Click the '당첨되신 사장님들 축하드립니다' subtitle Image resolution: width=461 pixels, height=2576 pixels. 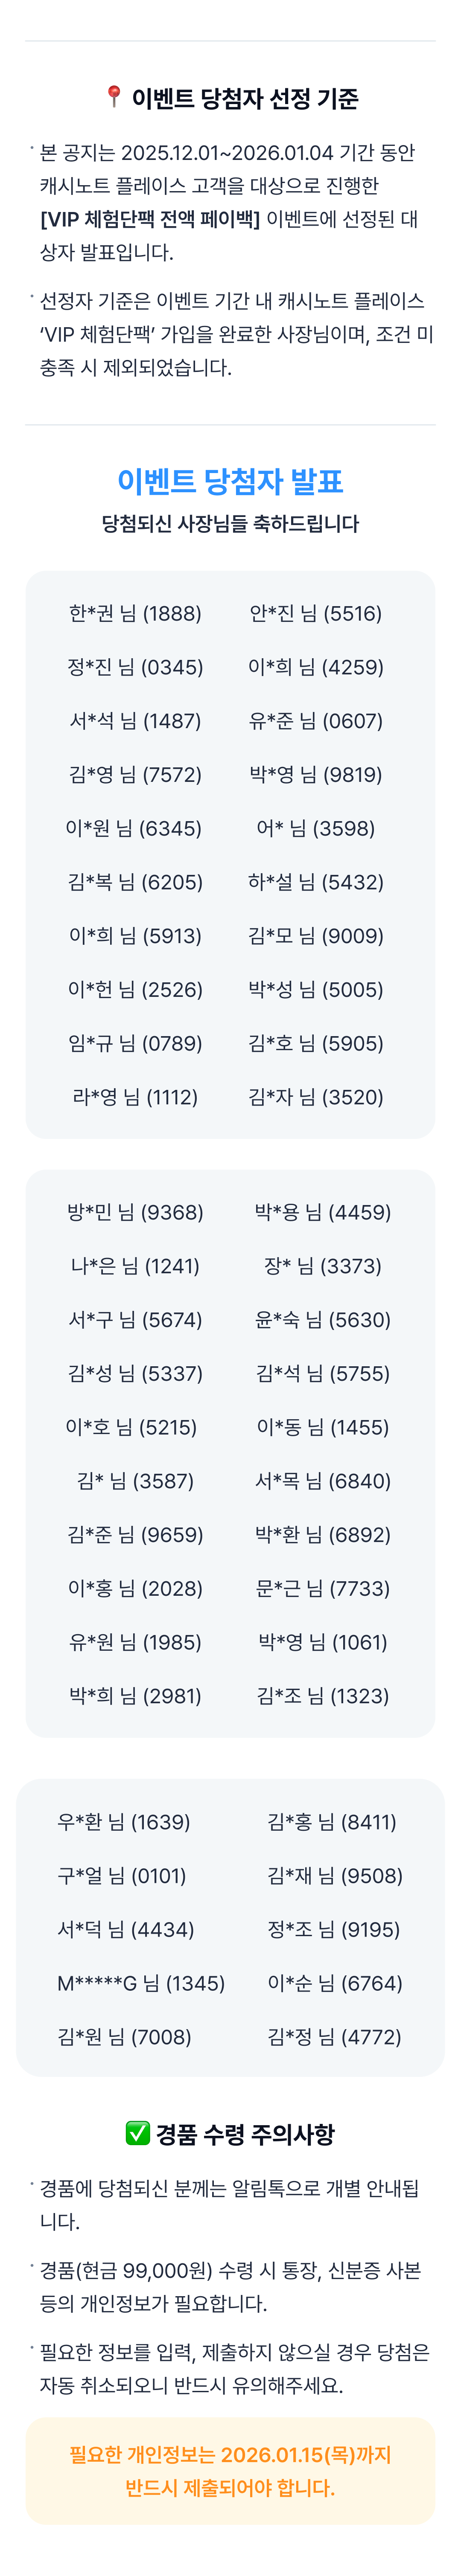(230, 524)
